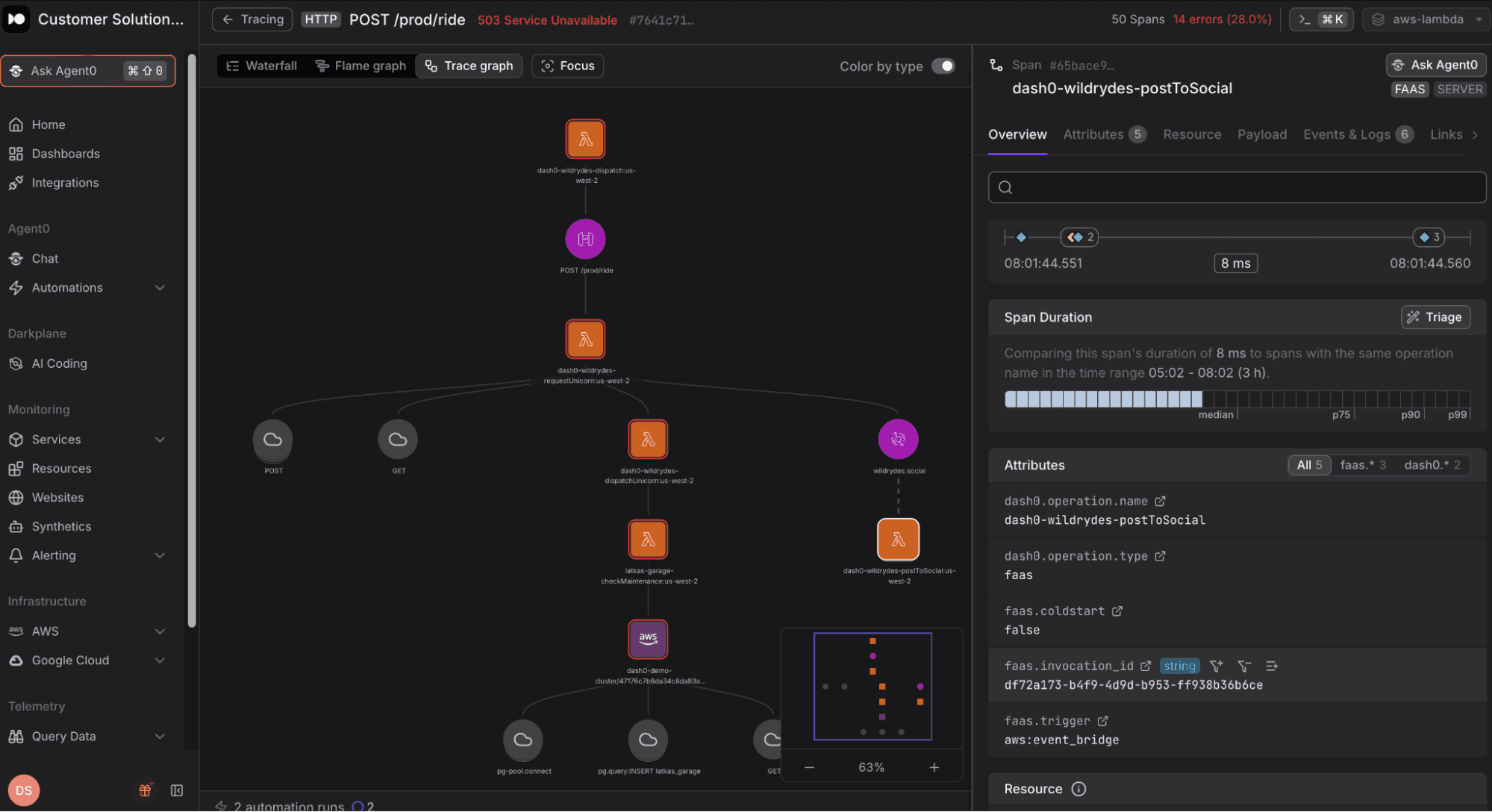
Task: Click Ask Agent0 in span panel
Action: point(1435,65)
